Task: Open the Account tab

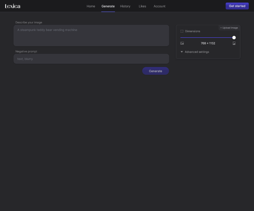Action: [x=159, y=6]
